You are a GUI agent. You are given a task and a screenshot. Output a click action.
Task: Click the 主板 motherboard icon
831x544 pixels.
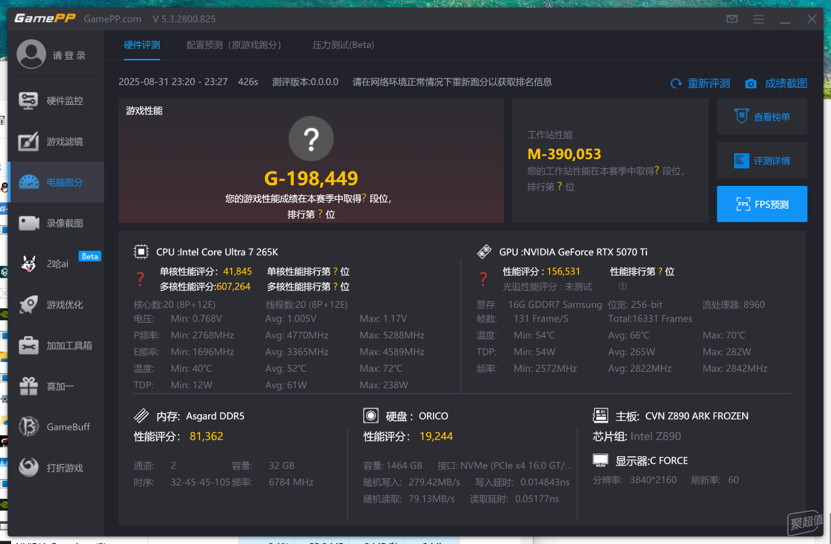coord(600,416)
